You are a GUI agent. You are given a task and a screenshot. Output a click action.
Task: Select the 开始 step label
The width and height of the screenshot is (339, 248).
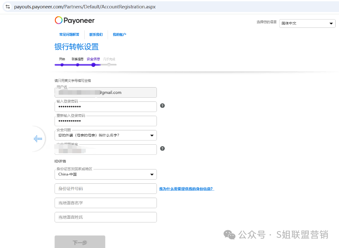tap(62, 59)
